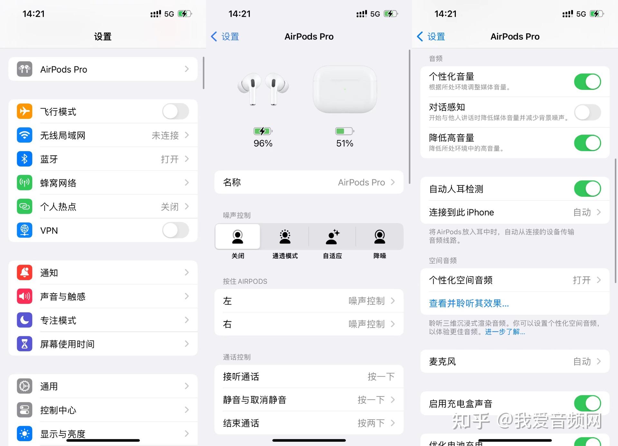The height and width of the screenshot is (446, 618).
Task: Select the 降噪 noise cancellation icon
Action: point(379,237)
